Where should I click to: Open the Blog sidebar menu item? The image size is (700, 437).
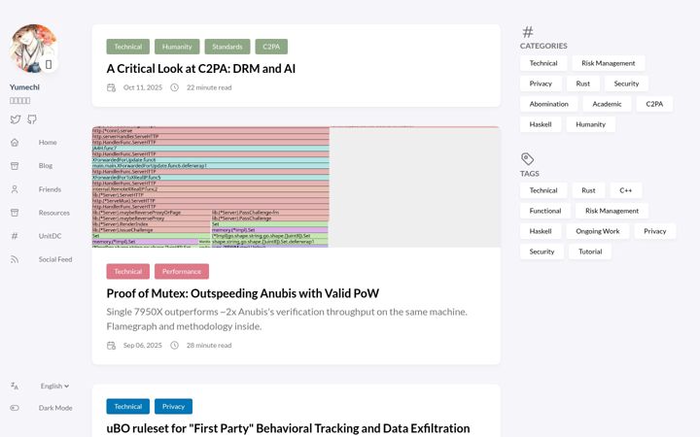point(46,165)
